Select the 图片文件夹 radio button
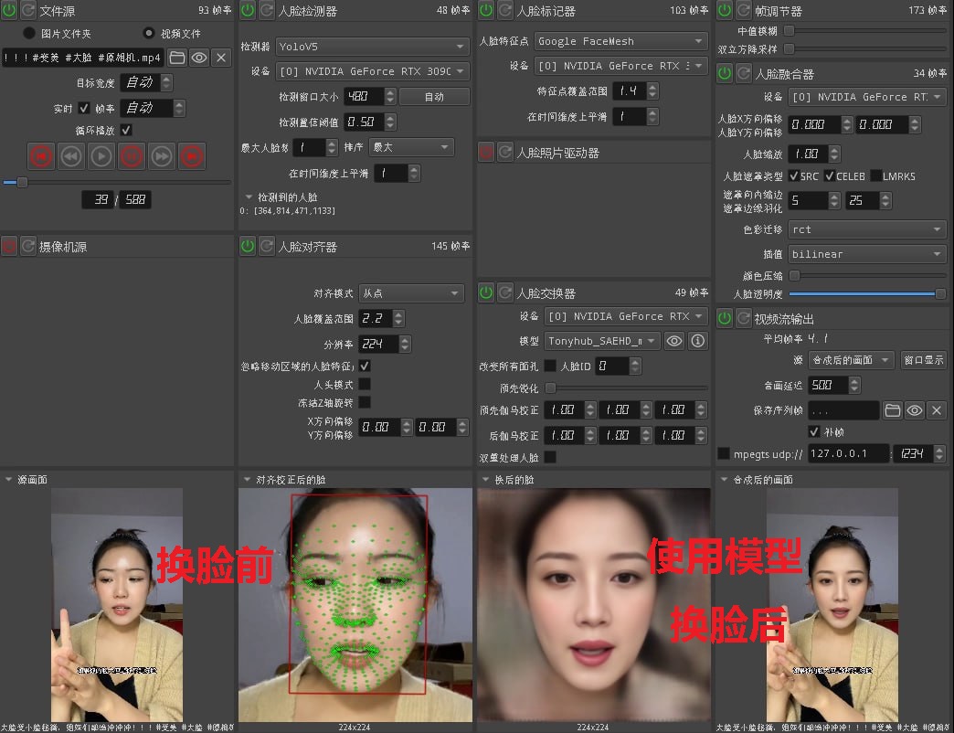The image size is (954, 733). click(x=27, y=33)
